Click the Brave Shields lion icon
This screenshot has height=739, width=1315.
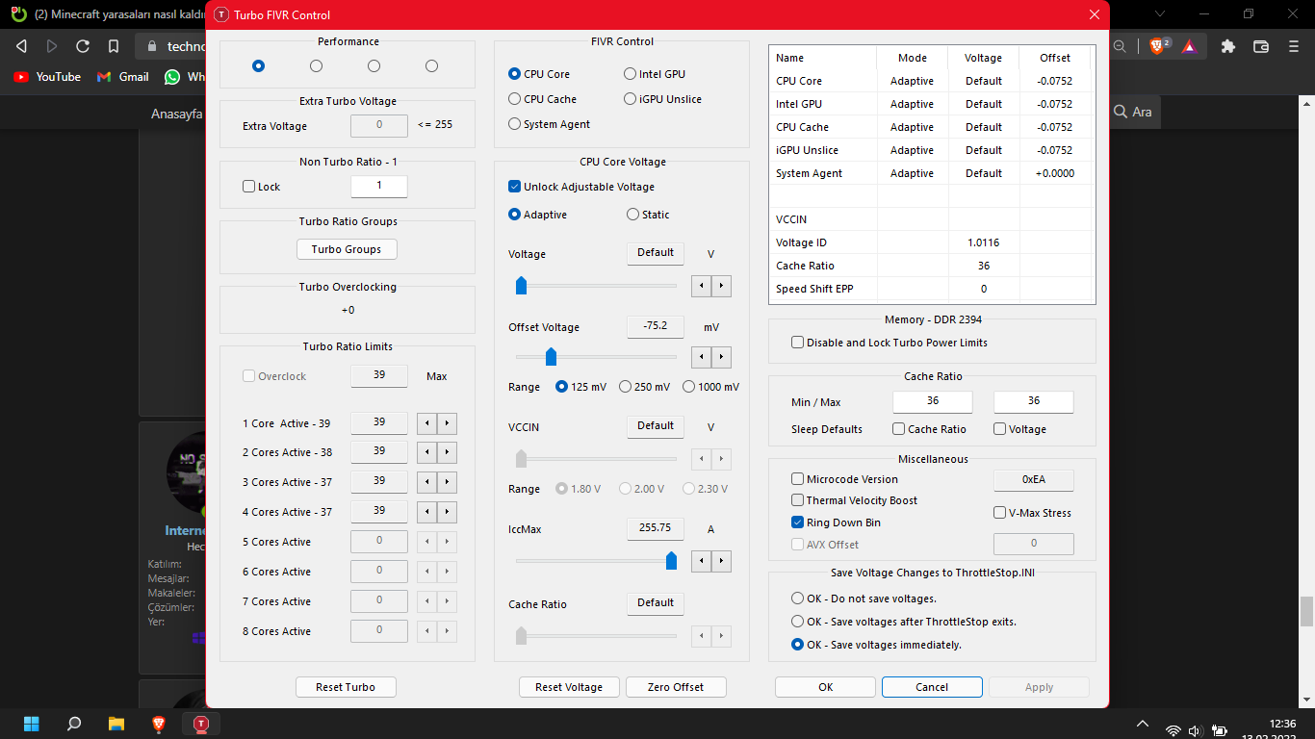click(x=1157, y=46)
